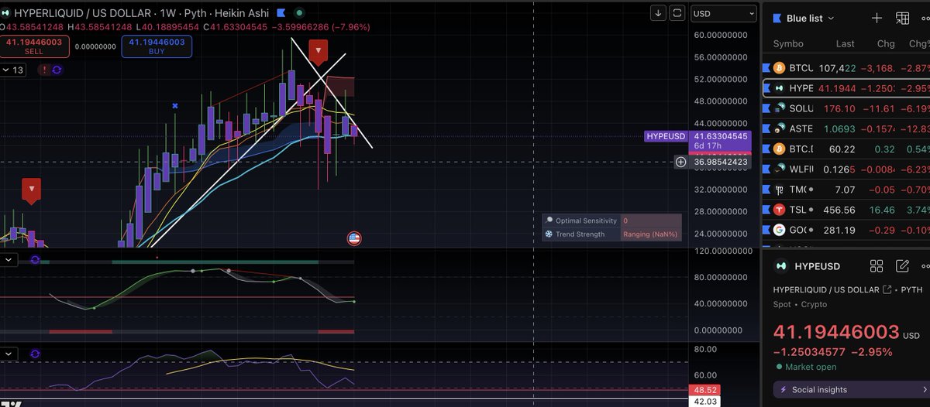Toggle the blue flag on GOO row
This screenshot has height=407, width=930.
(766, 230)
